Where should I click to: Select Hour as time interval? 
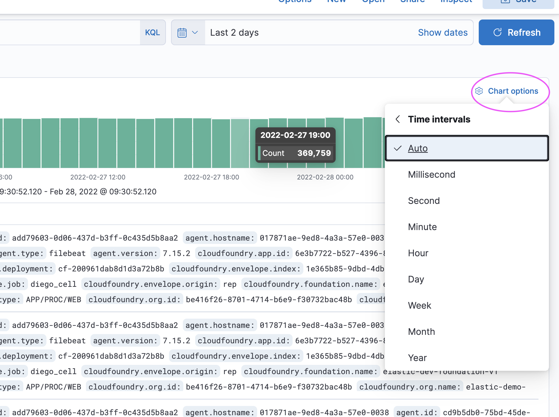pyautogui.click(x=418, y=253)
